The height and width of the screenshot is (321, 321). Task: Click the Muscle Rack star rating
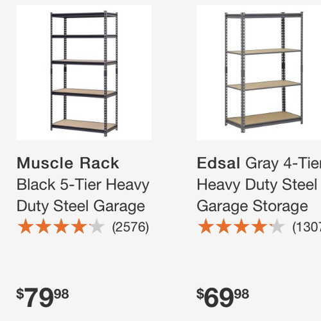pos(61,227)
